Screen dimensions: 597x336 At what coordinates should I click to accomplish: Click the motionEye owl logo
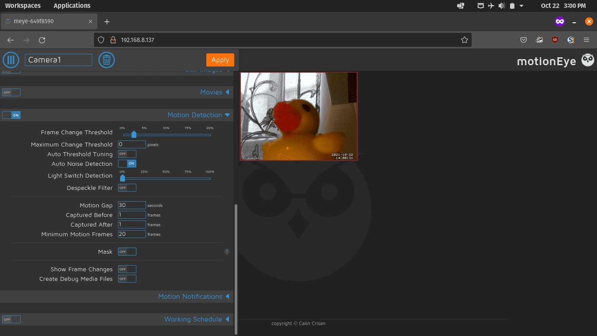(x=588, y=60)
